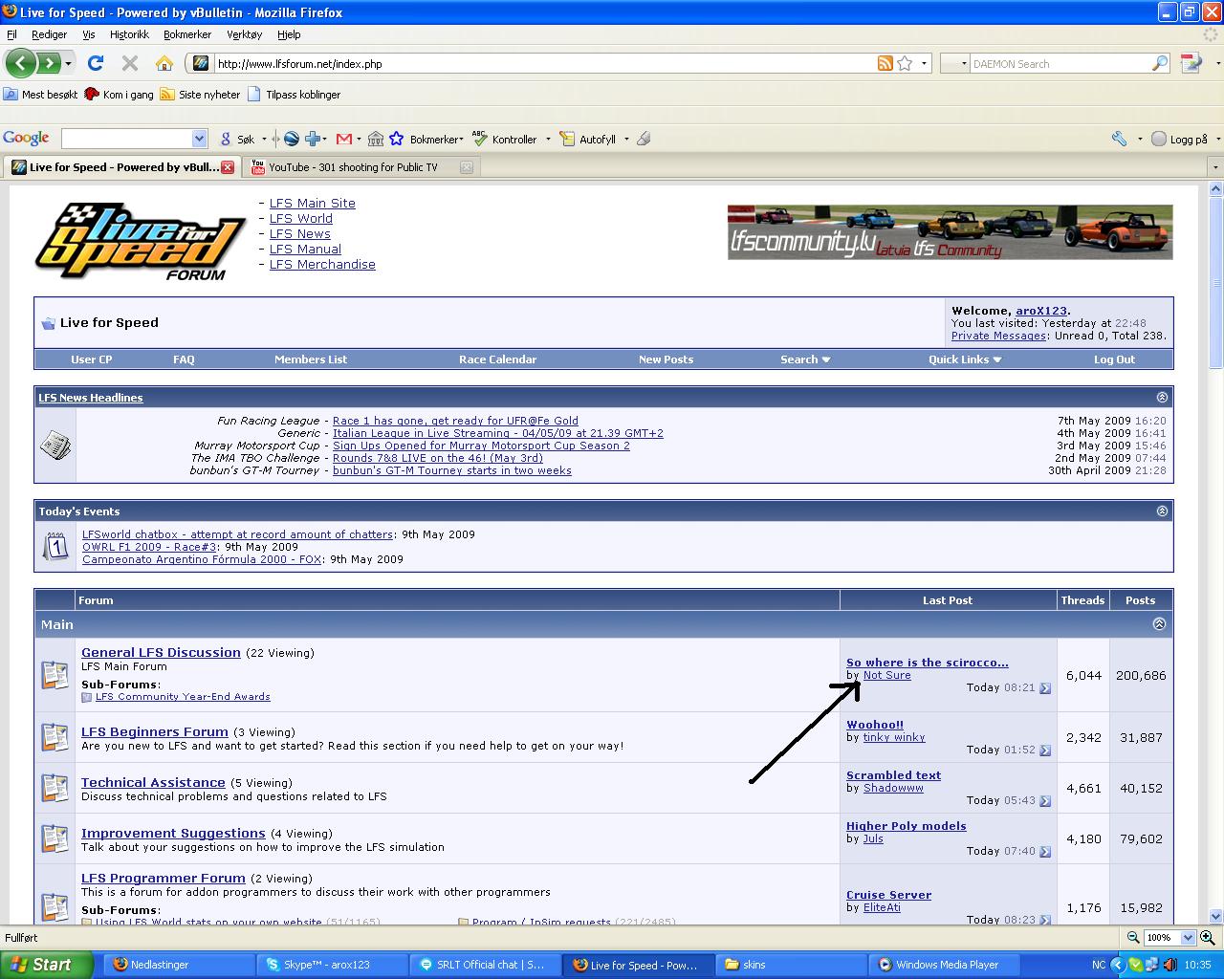
Task: Go to last post in General LFS Discussion
Action: [x=1045, y=688]
